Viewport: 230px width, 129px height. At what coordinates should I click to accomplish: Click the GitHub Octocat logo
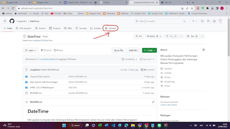(x=12, y=21)
